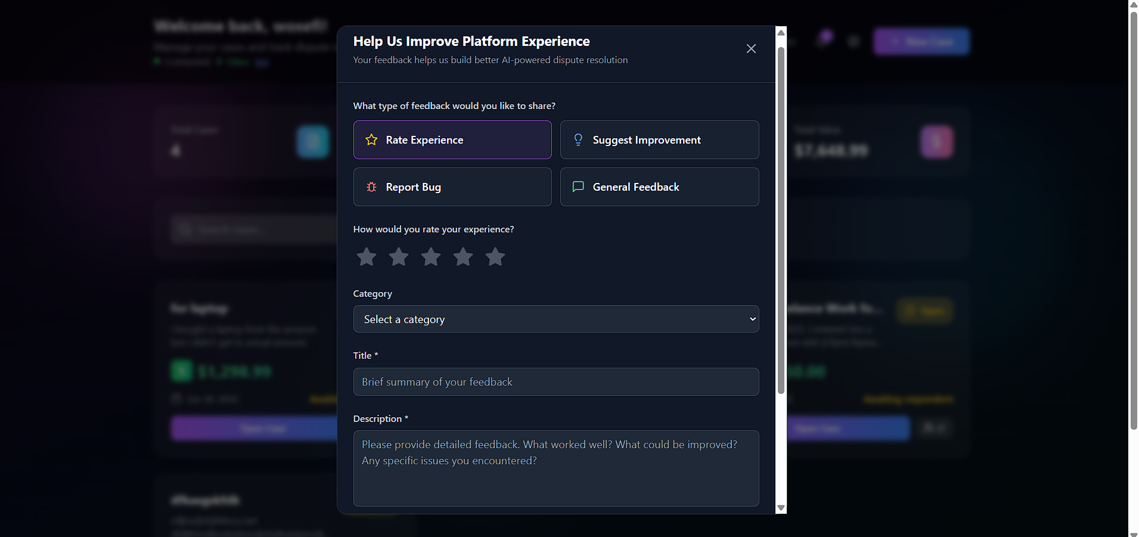Give a two-star rating

[x=399, y=257]
